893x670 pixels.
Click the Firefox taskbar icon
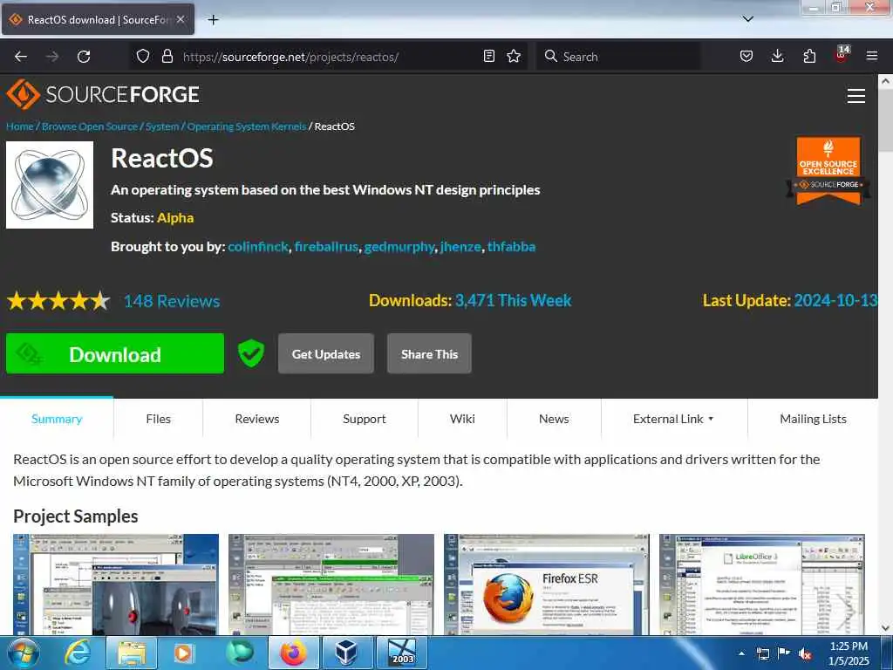pos(293,653)
